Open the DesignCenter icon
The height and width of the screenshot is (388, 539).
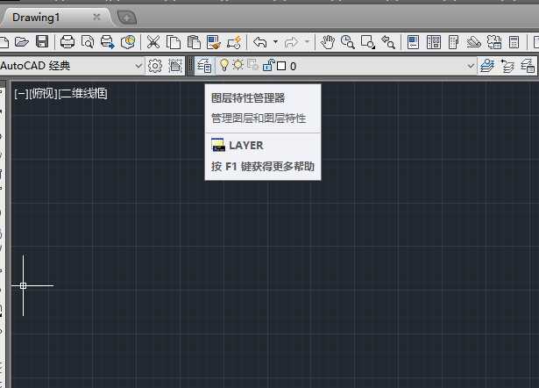pyautogui.click(x=434, y=42)
